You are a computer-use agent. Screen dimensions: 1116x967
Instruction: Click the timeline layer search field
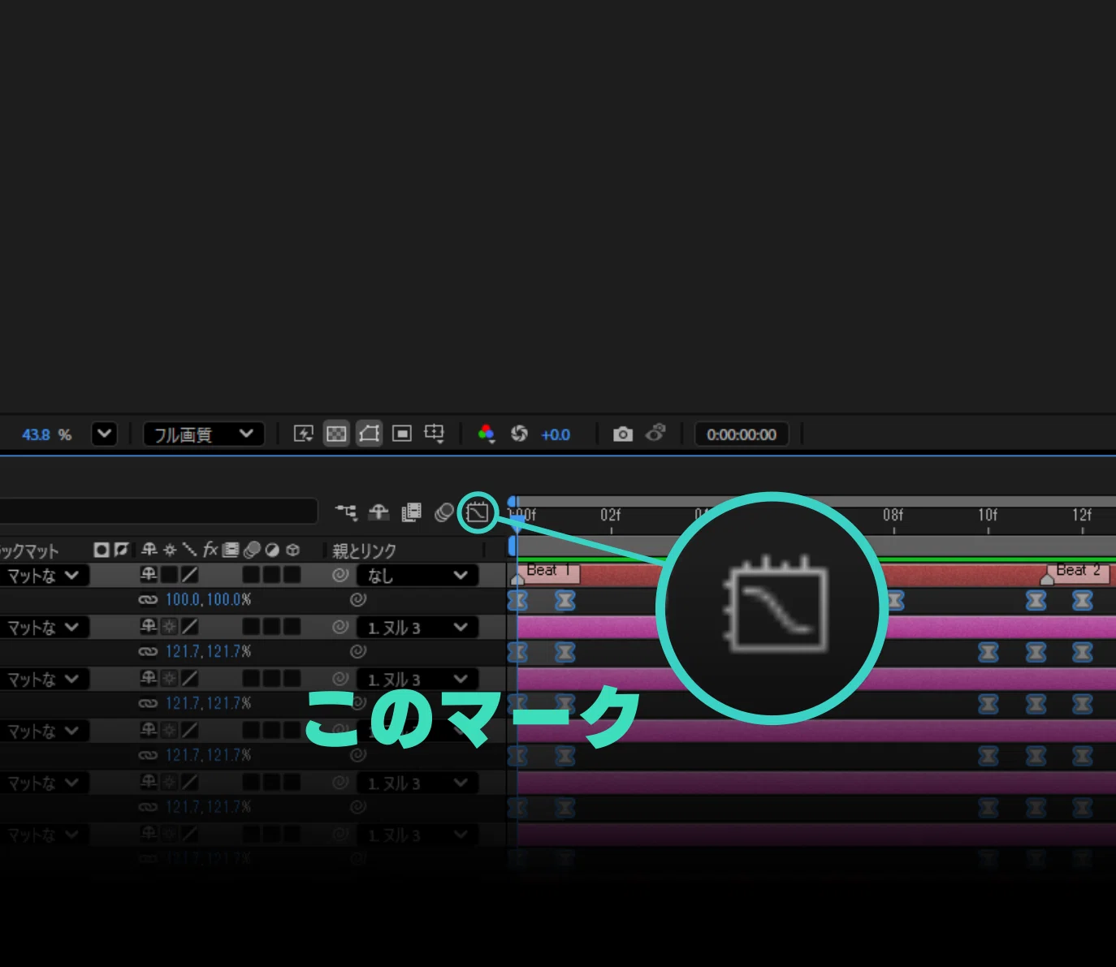point(158,512)
